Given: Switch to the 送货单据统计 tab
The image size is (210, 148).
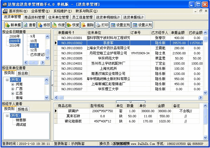Looking at the screenshot, I should coord(133,17).
